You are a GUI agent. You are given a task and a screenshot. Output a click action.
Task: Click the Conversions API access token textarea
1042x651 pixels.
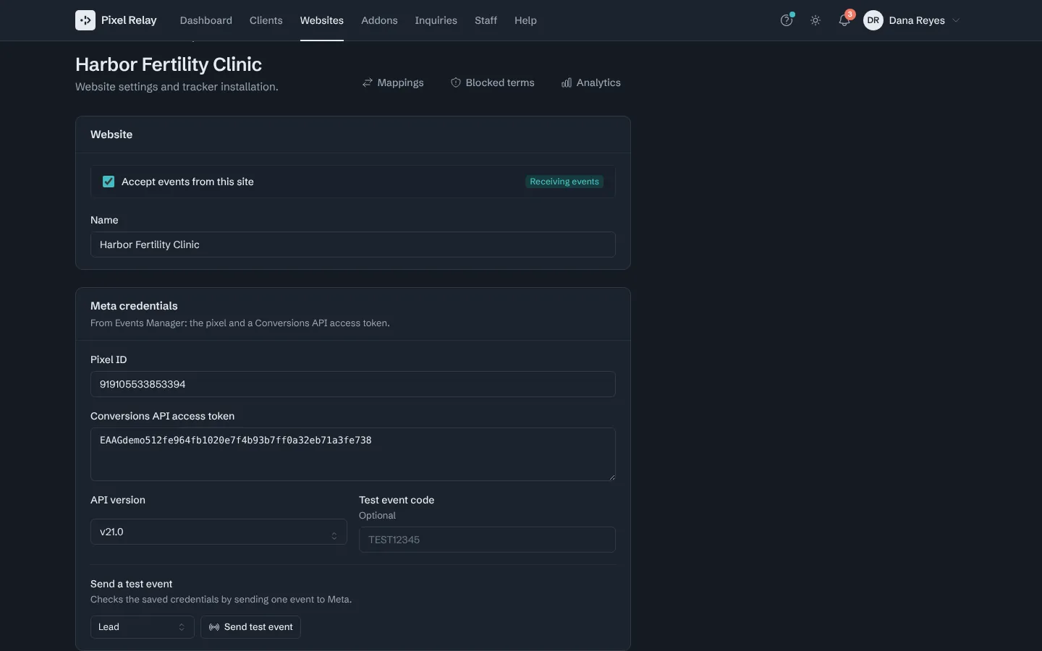pyautogui.click(x=353, y=454)
